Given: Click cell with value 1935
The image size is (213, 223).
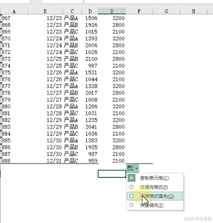Looking at the screenshot, I should [90, 148].
